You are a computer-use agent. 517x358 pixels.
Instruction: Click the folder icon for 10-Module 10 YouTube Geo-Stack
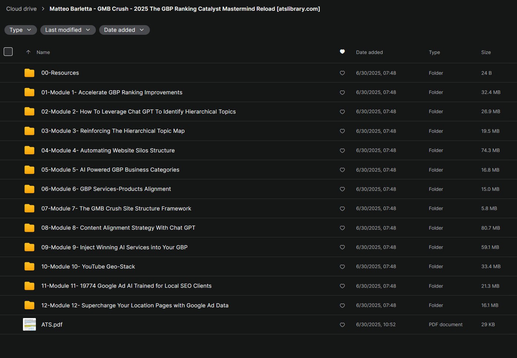pyautogui.click(x=29, y=266)
